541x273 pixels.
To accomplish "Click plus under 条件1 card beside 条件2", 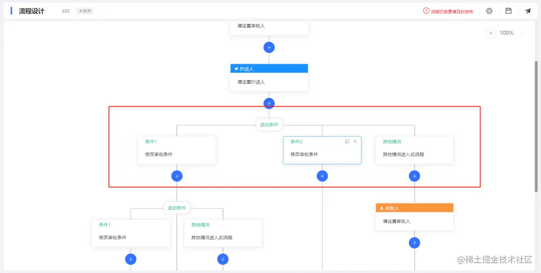I will [177, 176].
